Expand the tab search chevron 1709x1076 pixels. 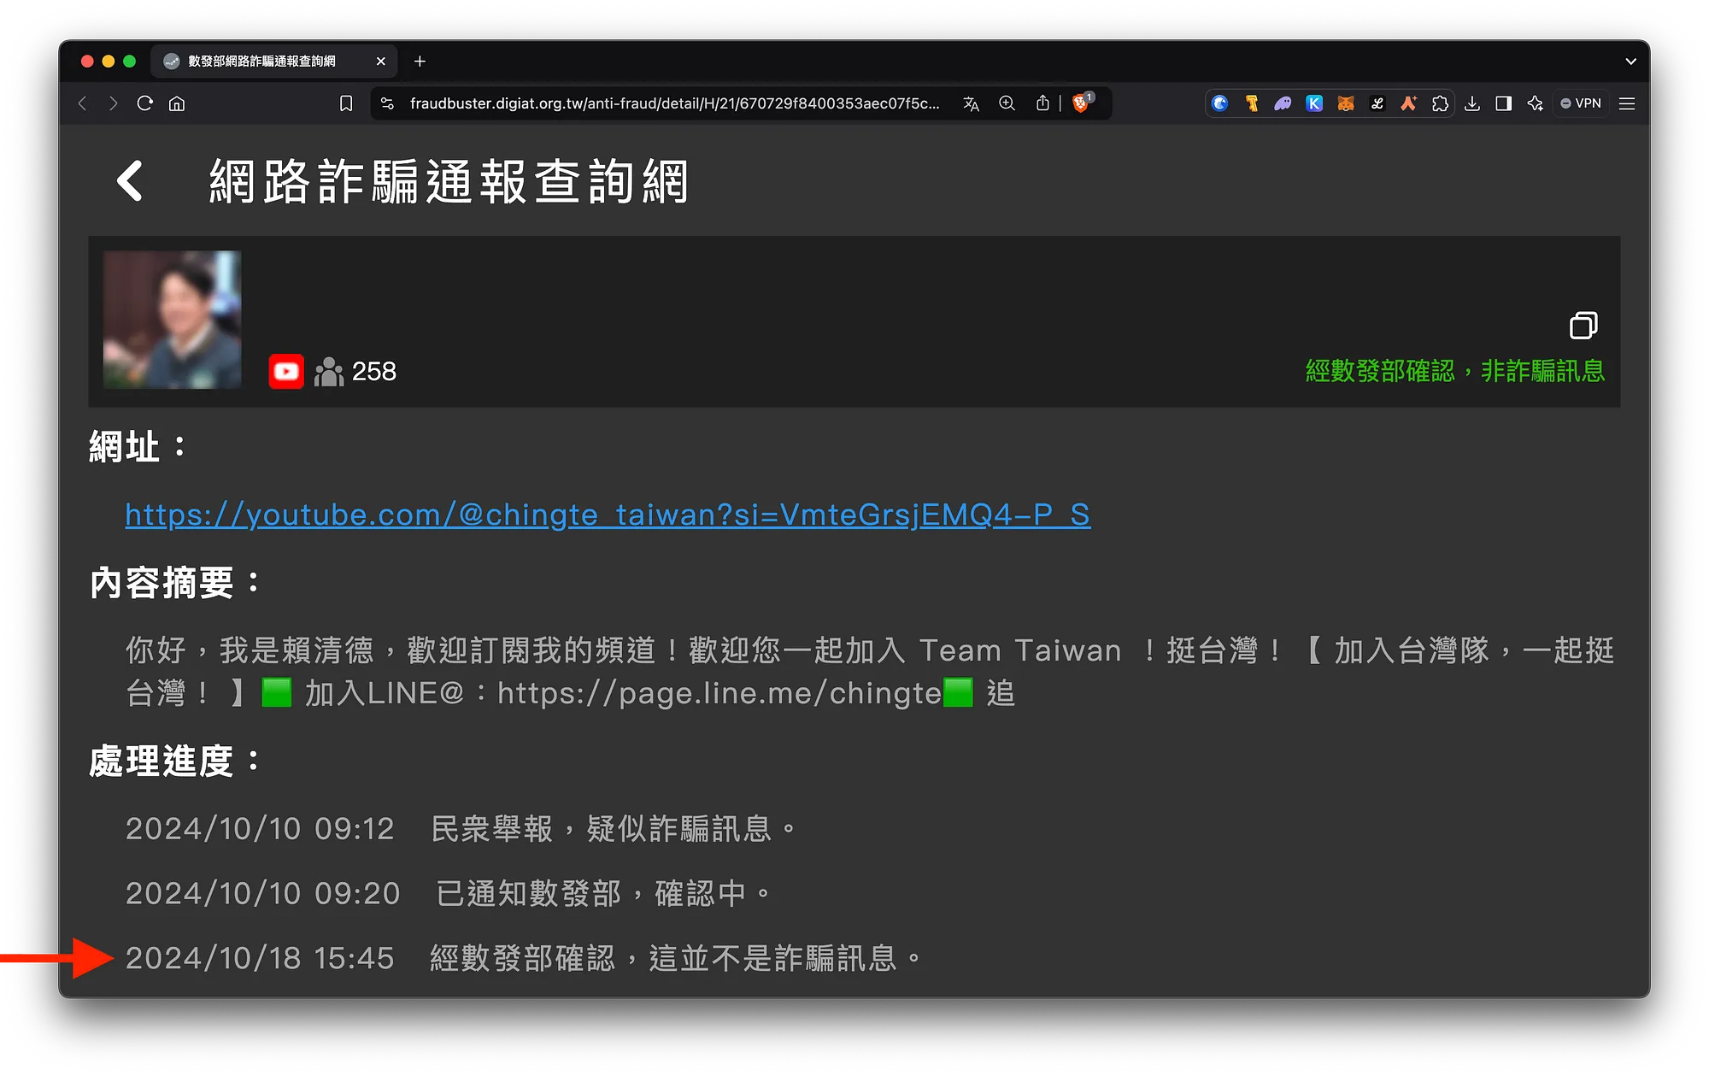coord(1630,62)
